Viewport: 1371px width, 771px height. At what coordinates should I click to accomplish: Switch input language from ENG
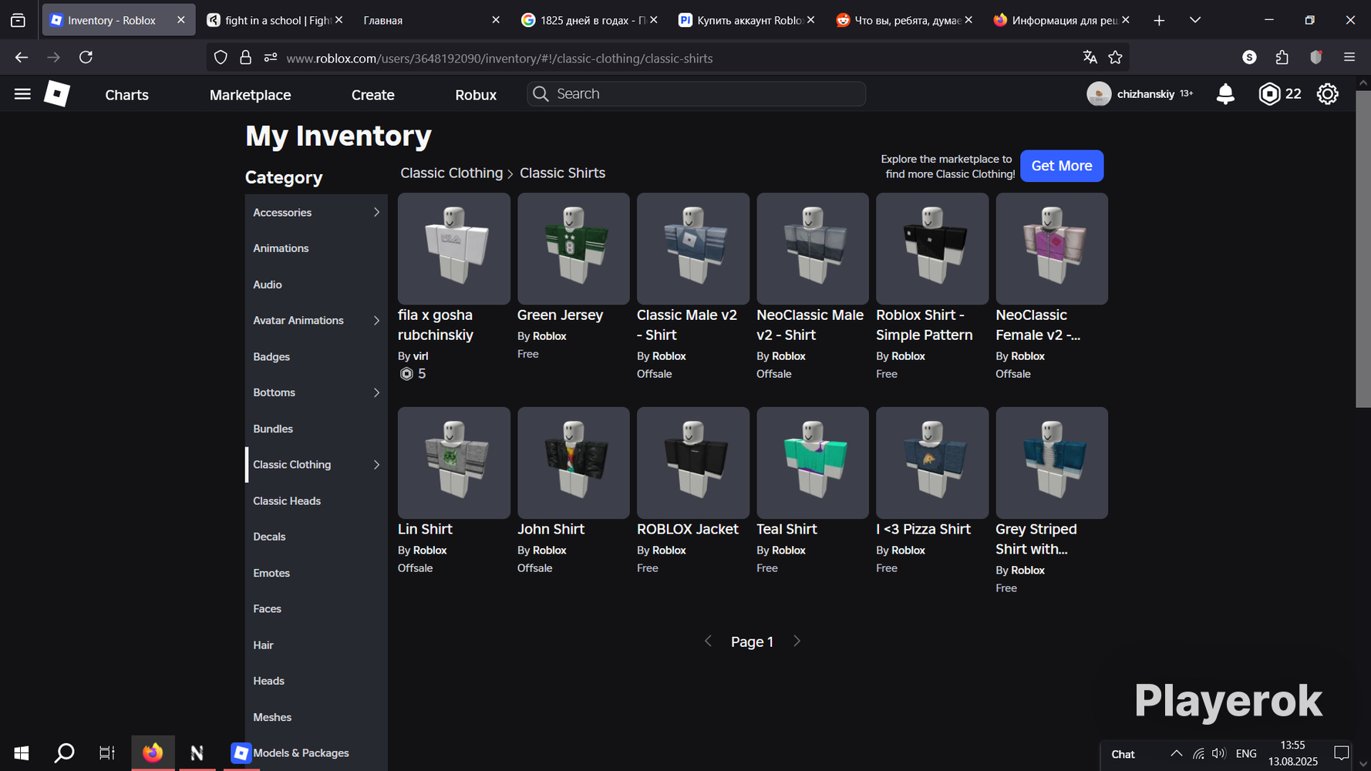(x=1246, y=753)
